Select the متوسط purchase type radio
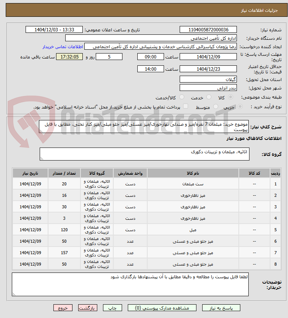 [216, 107]
